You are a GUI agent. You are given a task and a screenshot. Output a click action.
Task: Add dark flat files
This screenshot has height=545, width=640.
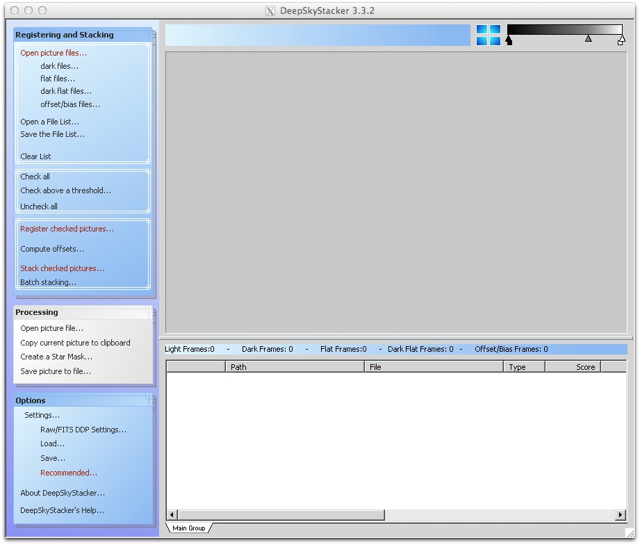66,91
